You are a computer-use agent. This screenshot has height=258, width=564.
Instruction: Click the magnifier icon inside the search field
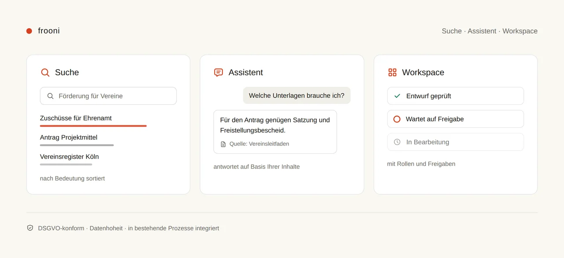click(51, 96)
